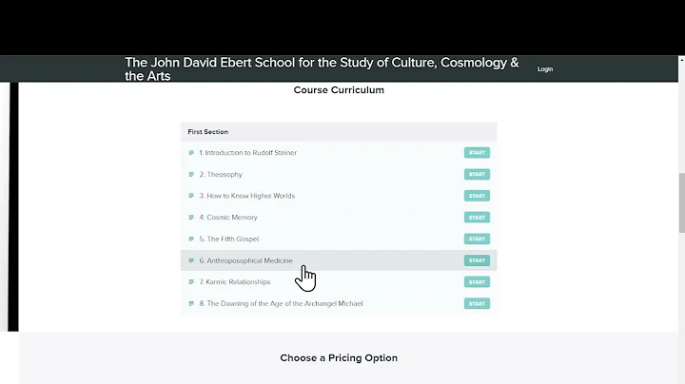
Task: Start the Anthroposophical Medicine lesson
Action: pos(477,260)
